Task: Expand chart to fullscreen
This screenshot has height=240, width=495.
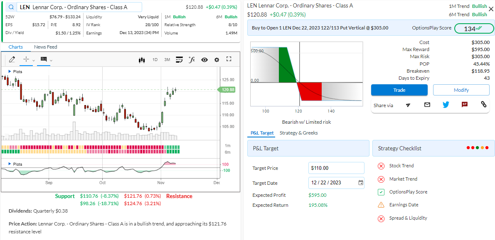Action: (x=229, y=59)
